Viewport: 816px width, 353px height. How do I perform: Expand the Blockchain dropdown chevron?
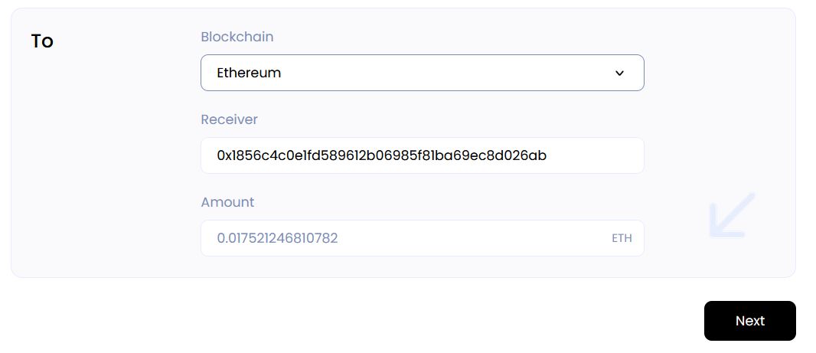coord(619,74)
